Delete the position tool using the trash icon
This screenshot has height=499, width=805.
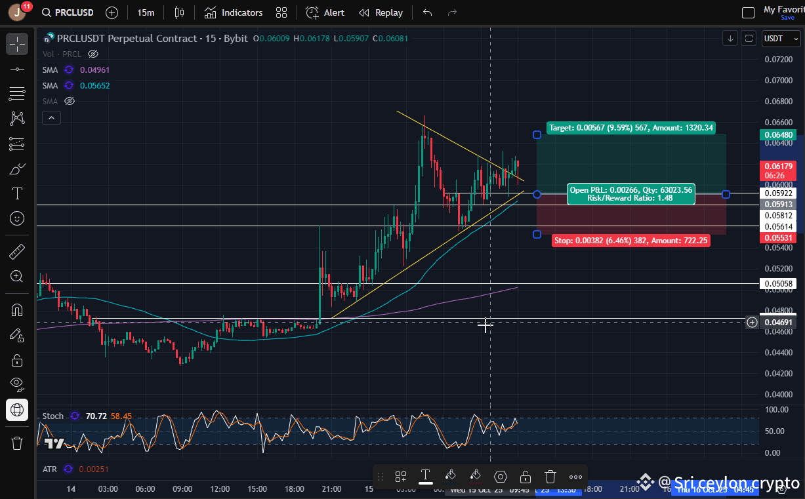click(550, 477)
